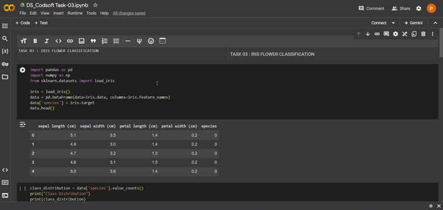This screenshot has width=443, height=210.
Task: Open the account profile avatar
Action: (431, 8)
